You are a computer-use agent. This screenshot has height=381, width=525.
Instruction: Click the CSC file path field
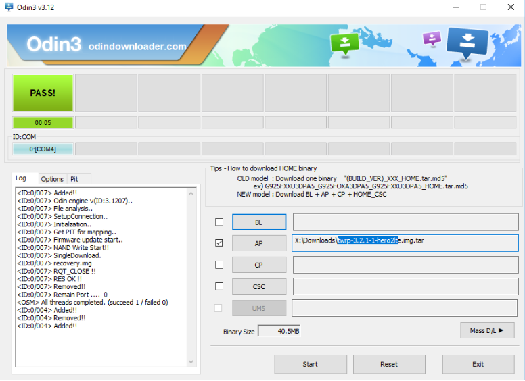point(405,286)
